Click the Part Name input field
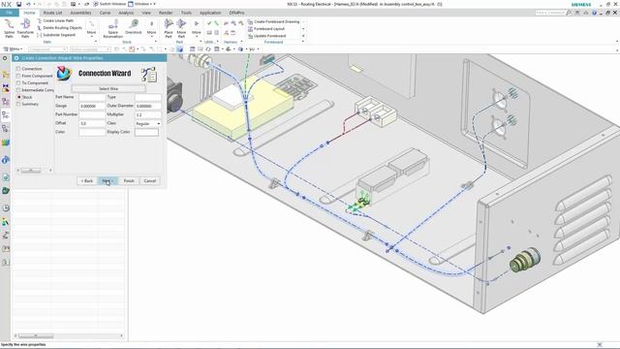The height and width of the screenshot is (349, 620). click(92, 97)
